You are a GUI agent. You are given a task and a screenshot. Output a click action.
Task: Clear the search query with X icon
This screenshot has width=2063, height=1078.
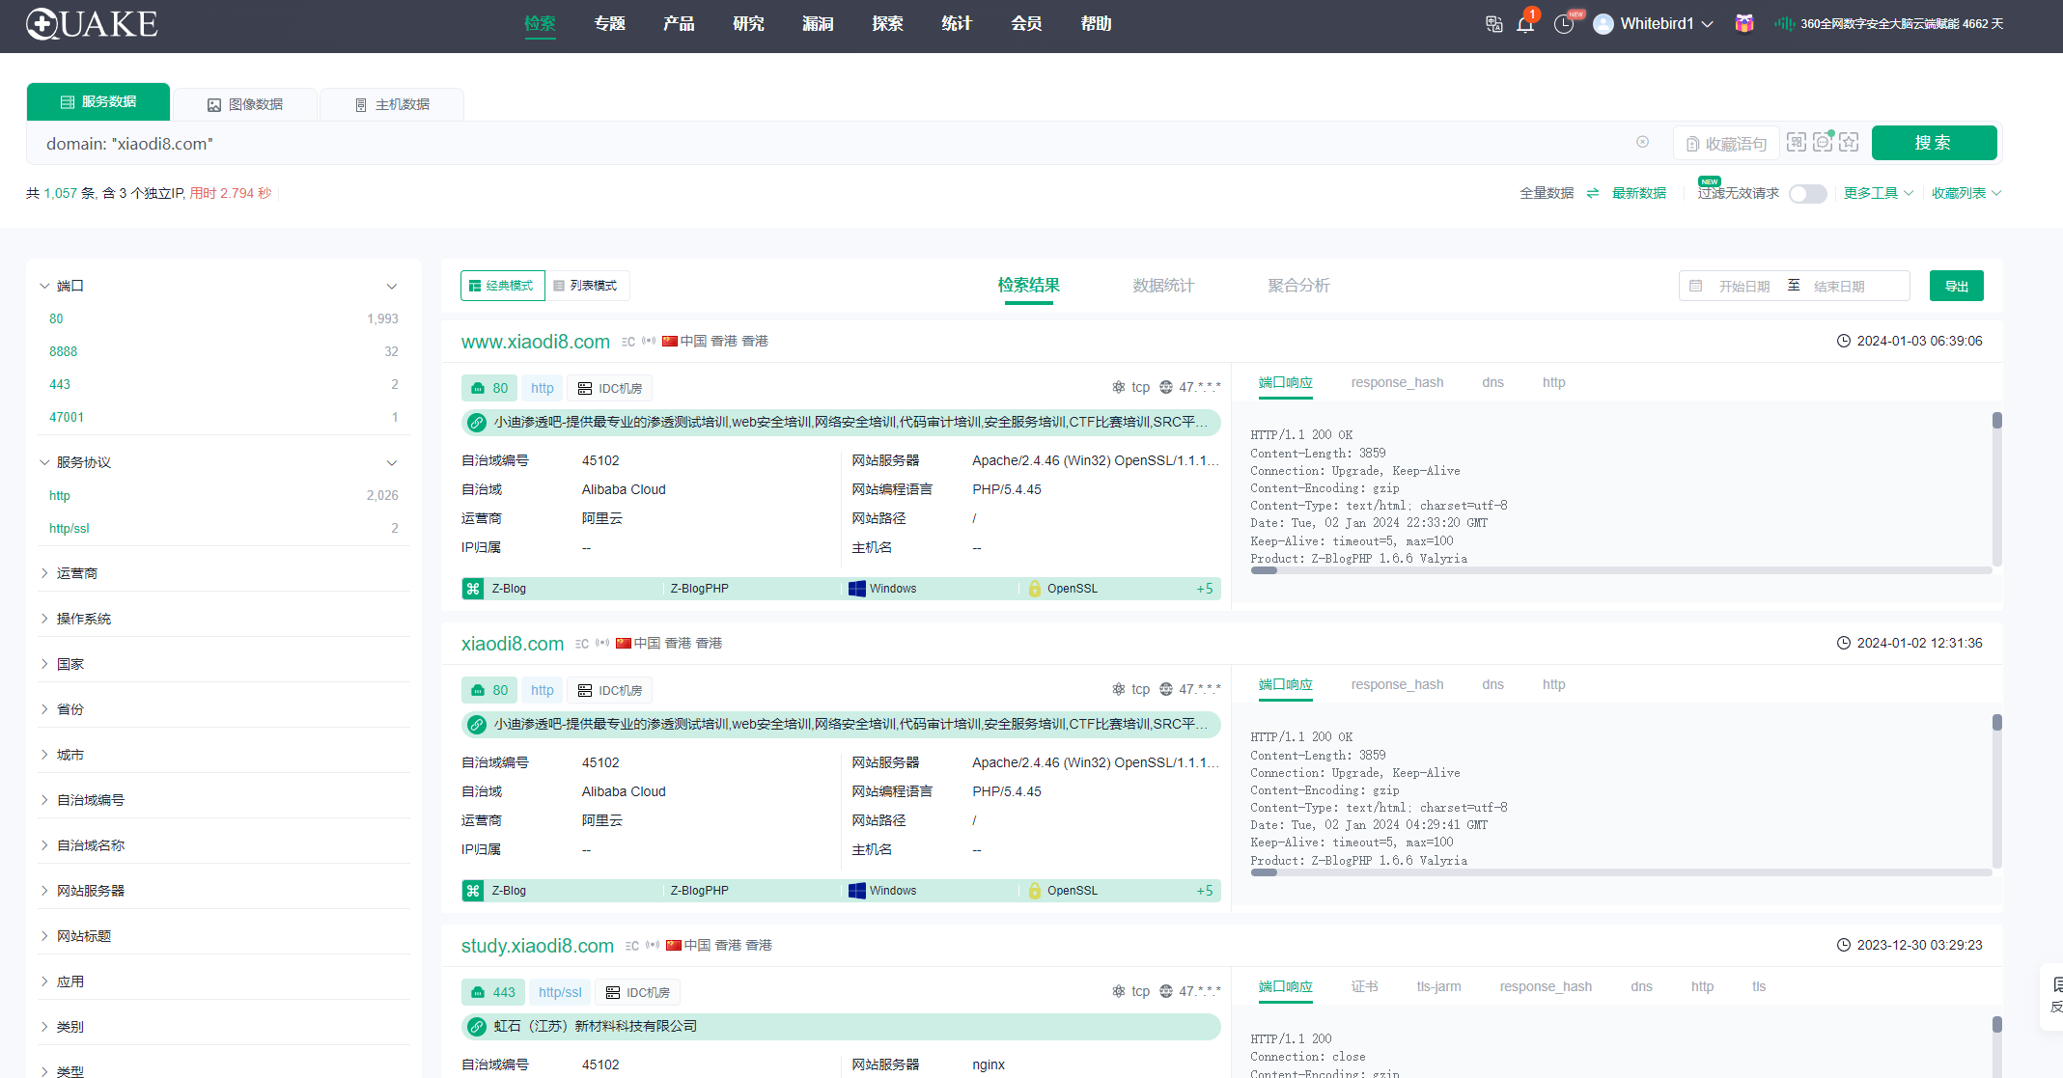point(1642,142)
